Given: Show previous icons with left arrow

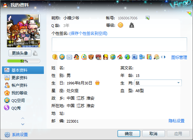Looking at the screenshot, I should point(162,57).
